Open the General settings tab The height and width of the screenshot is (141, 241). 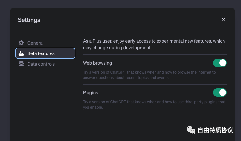click(35, 43)
